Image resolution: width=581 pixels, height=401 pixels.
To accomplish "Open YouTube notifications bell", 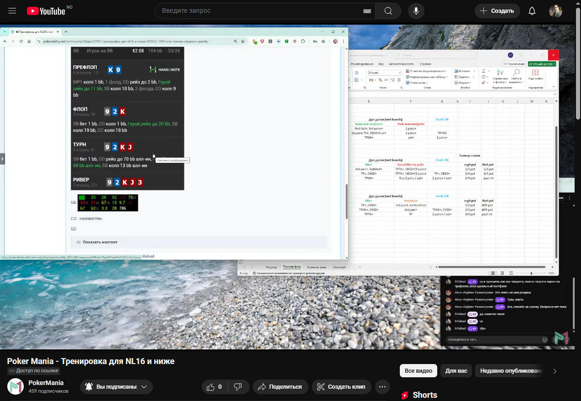I will pyautogui.click(x=532, y=11).
